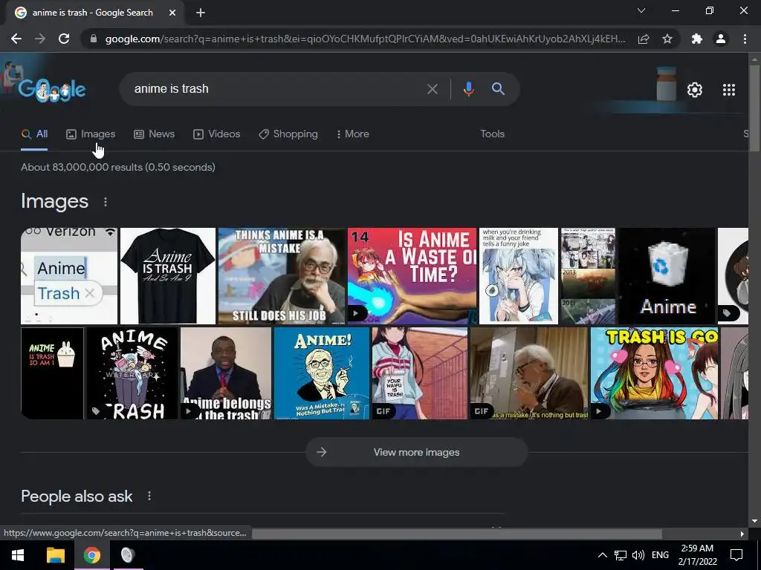Open the Verizon Anime Trash thumbnail
Screen dimensions: 761x570
point(69,276)
